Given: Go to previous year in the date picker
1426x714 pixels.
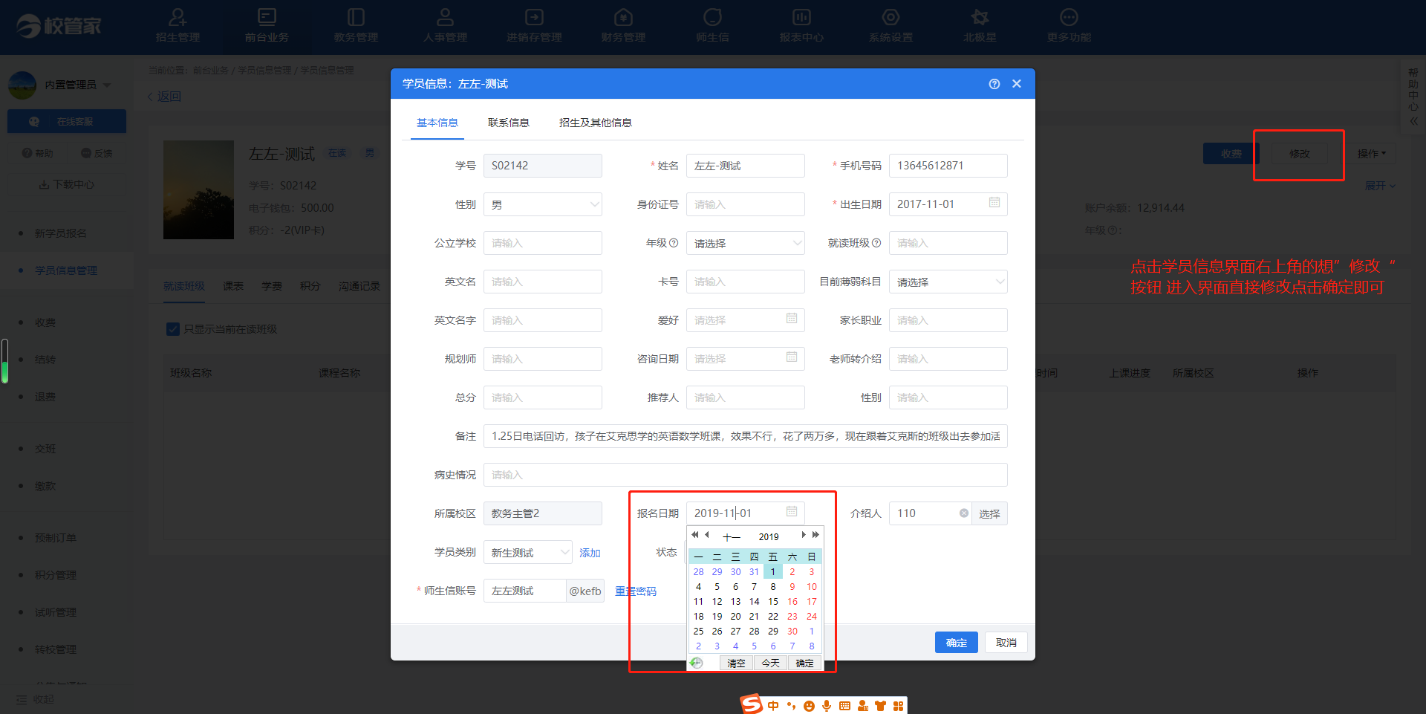Looking at the screenshot, I should [x=694, y=535].
